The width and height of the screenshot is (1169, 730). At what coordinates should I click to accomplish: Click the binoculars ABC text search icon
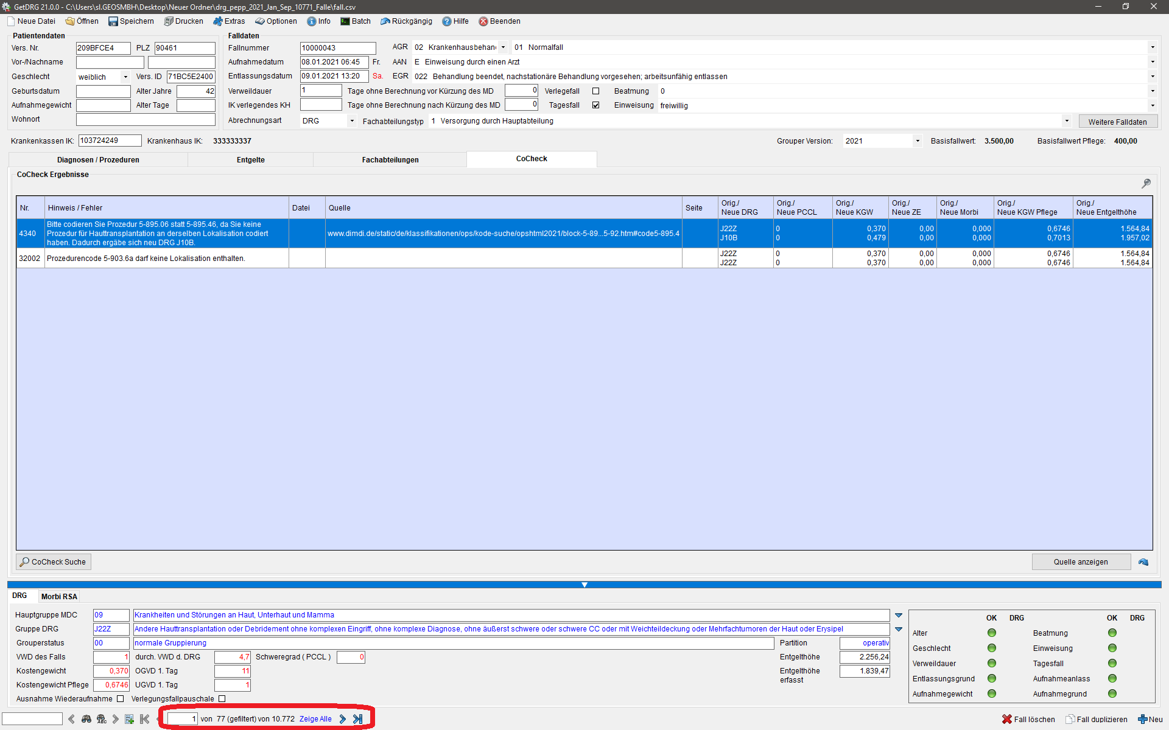[x=101, y=719]
